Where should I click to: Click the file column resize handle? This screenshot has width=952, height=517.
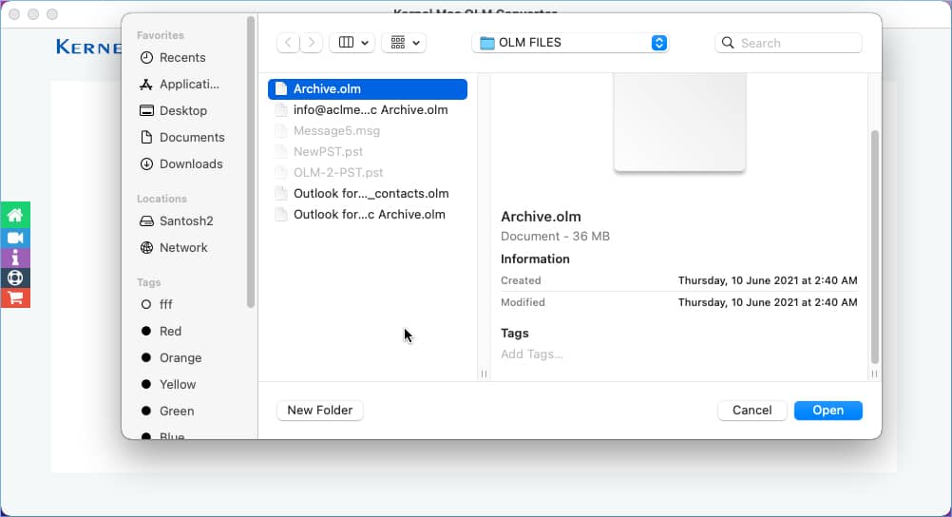coord(484,373)
